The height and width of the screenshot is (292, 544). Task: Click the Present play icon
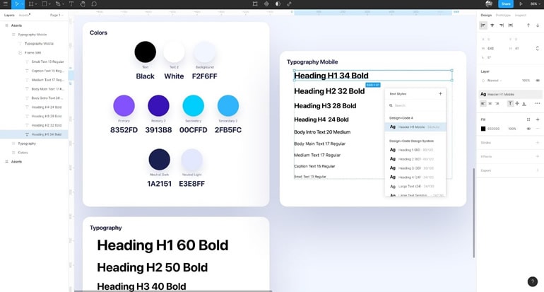521,4
